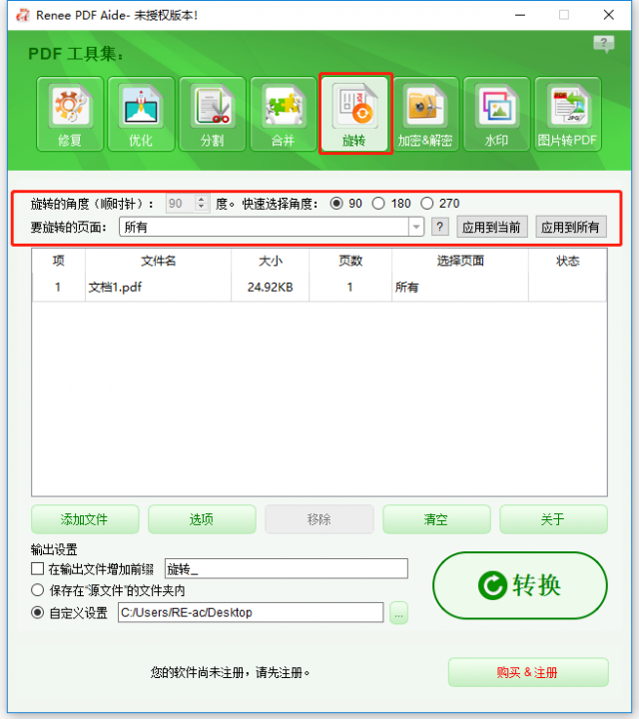Select the 分割 (Split) PDF tool

pos(213,114)
